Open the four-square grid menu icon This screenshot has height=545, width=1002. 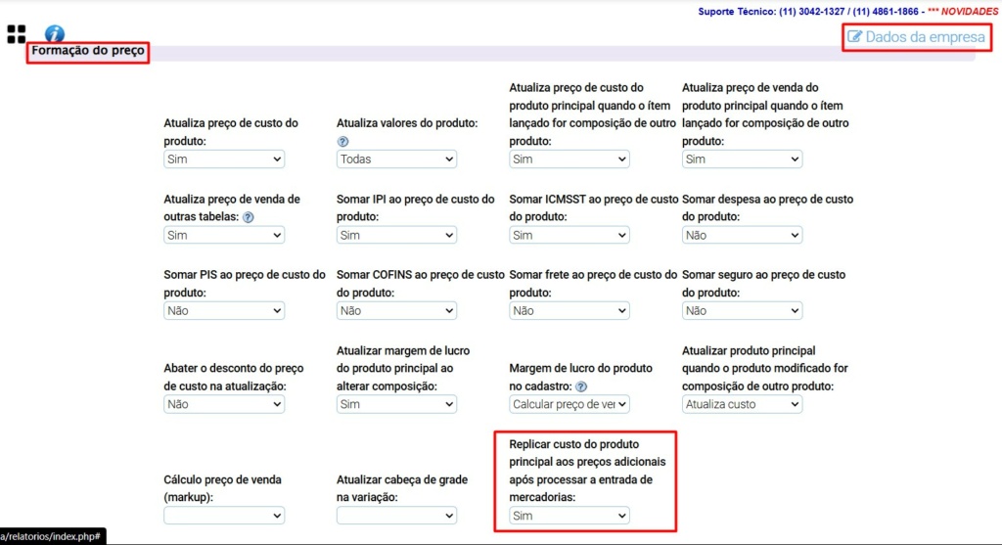click(17, 34)
